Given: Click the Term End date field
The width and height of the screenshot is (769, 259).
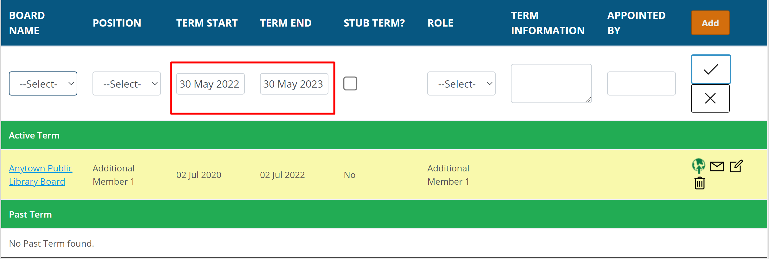Looking at the screenshot, I should coord(294,84).
